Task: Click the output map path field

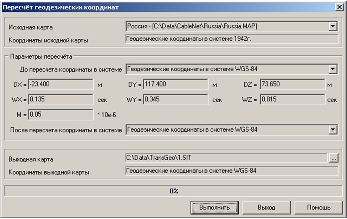Action: [226, 158]
